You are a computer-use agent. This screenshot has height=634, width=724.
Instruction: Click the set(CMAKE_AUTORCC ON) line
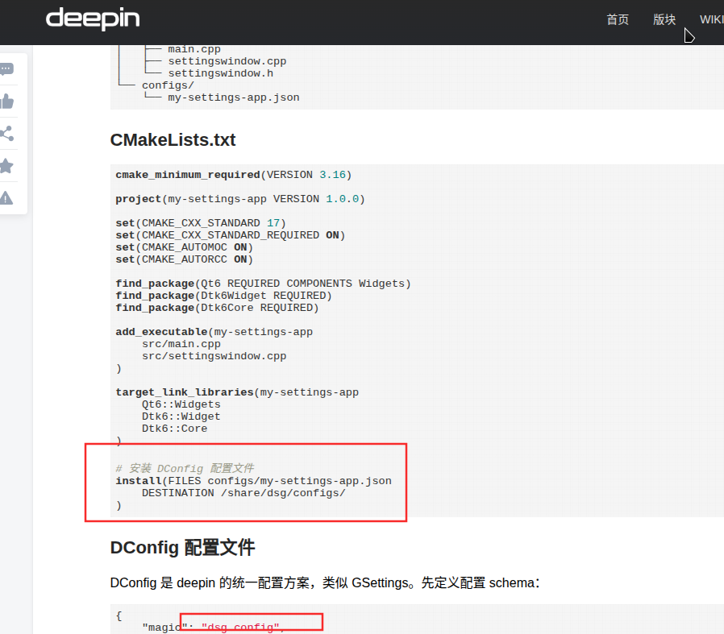pyautogui.click(x=185, y=259)
